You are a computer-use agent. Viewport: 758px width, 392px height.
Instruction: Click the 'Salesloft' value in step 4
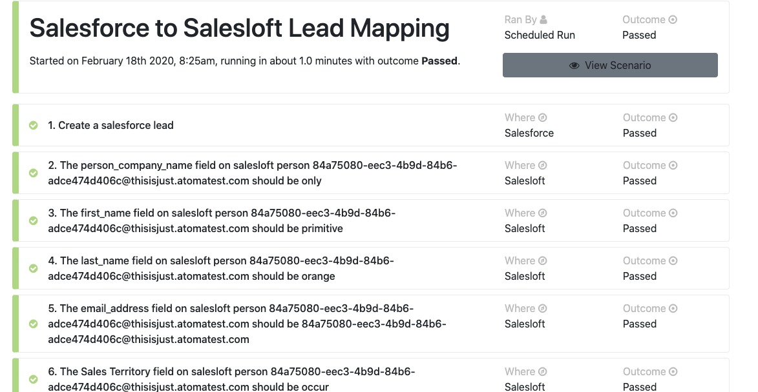pos(525,277)
